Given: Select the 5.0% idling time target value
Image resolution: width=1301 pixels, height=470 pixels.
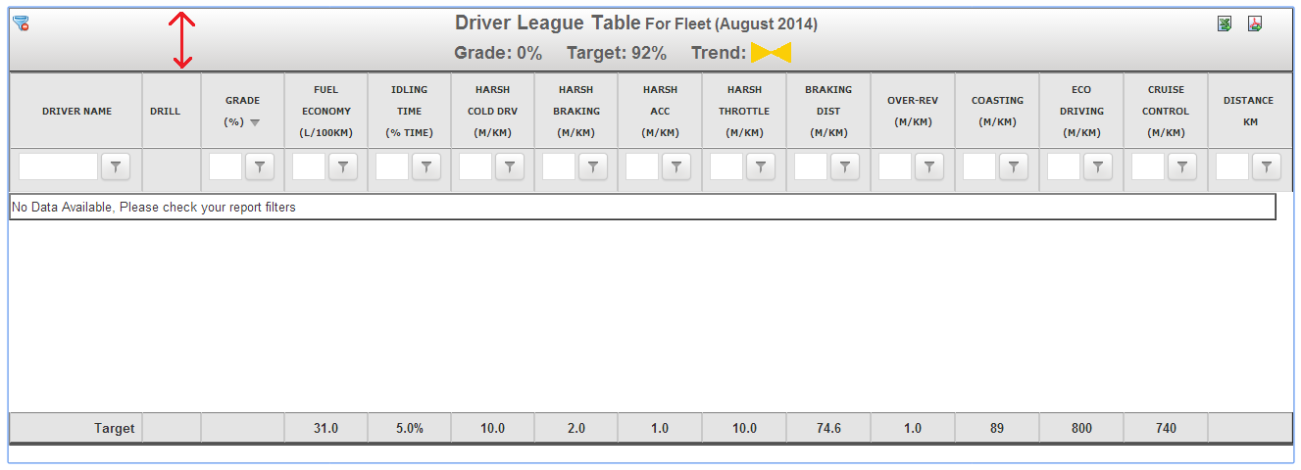Looking at the screenshot, I should [410, 428].
